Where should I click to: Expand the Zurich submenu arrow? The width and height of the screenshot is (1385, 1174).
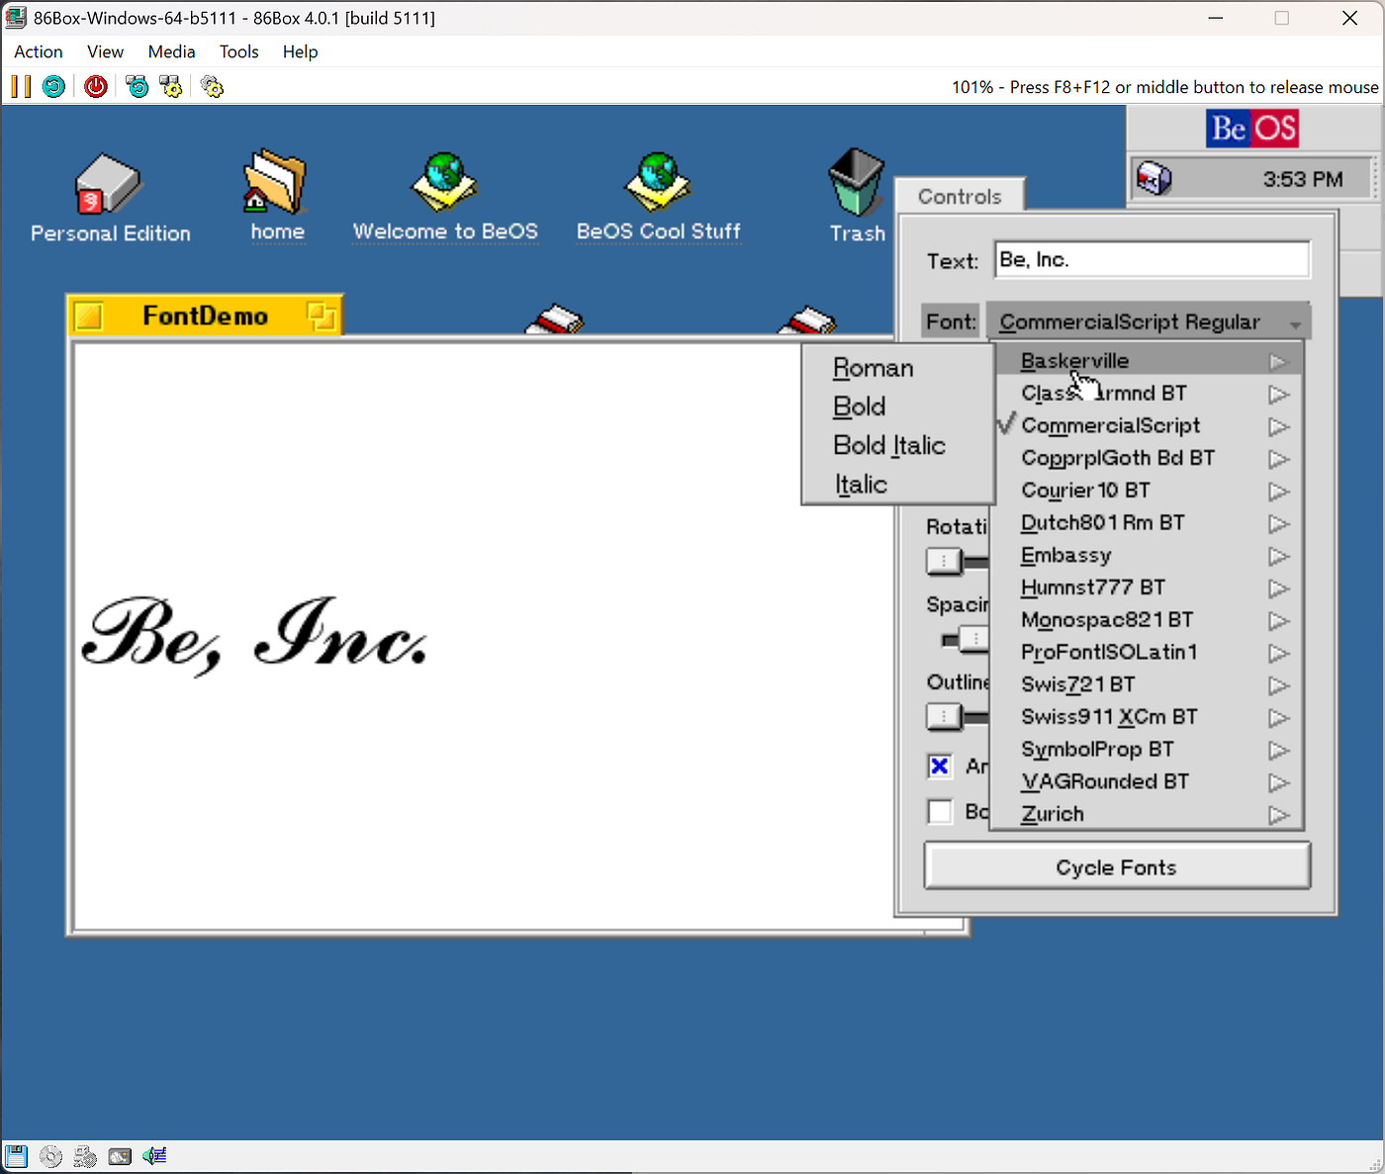[1279, 815]
